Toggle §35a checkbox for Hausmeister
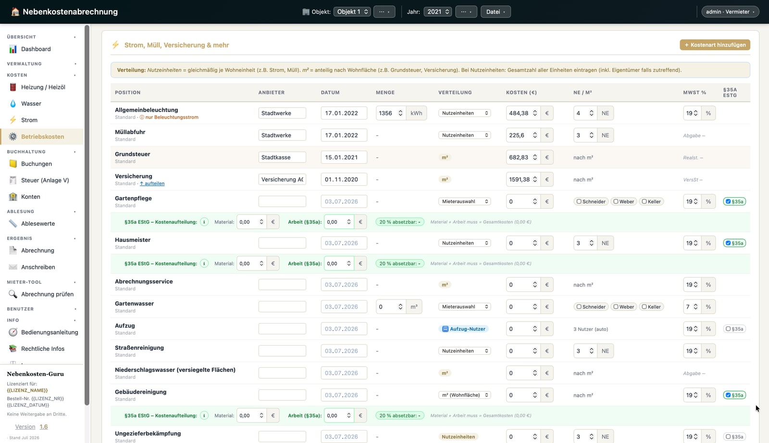The image size is (769, 443). point(728,243)
